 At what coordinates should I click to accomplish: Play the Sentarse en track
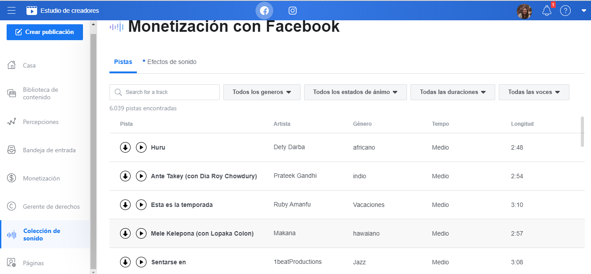[x=141, y=262]
